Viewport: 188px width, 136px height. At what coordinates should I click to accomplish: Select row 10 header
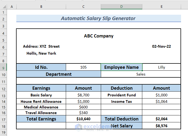click(3, 75)
